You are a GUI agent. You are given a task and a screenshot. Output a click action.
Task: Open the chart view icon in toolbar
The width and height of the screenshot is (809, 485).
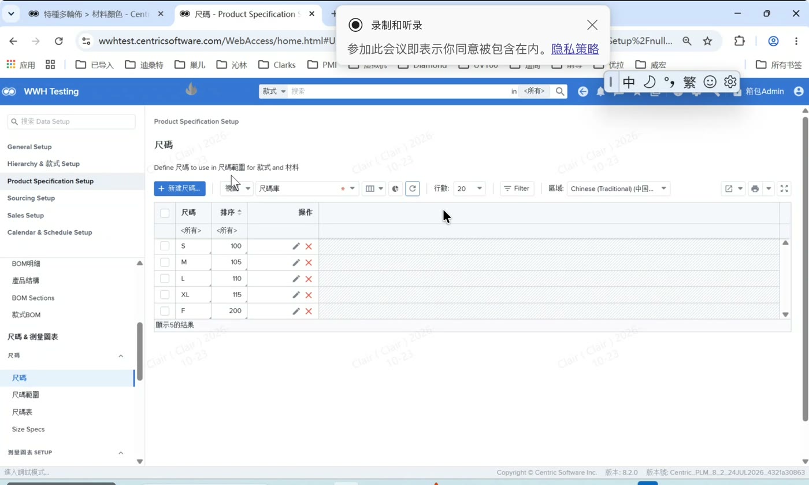click(395, 188)
